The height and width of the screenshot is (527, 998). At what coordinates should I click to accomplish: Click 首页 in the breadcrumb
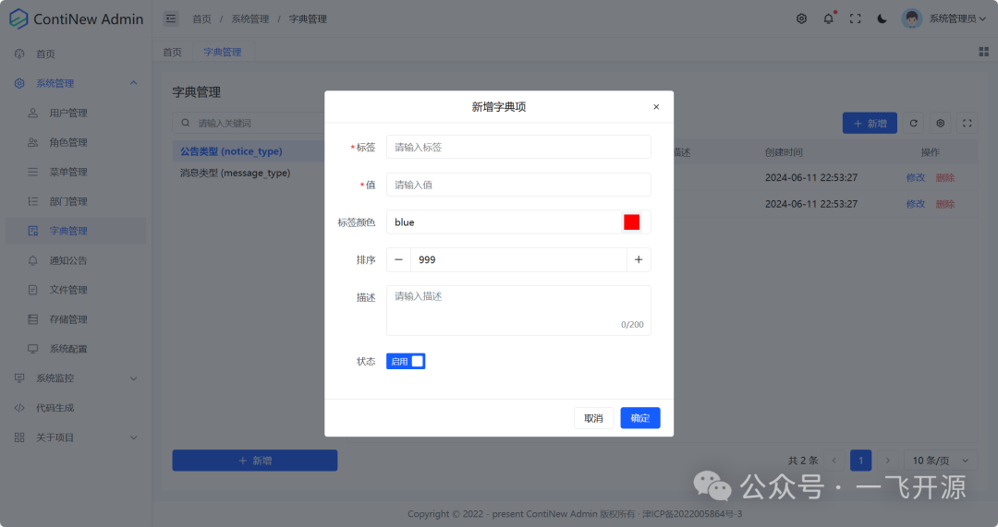click(x=201, y=19)
